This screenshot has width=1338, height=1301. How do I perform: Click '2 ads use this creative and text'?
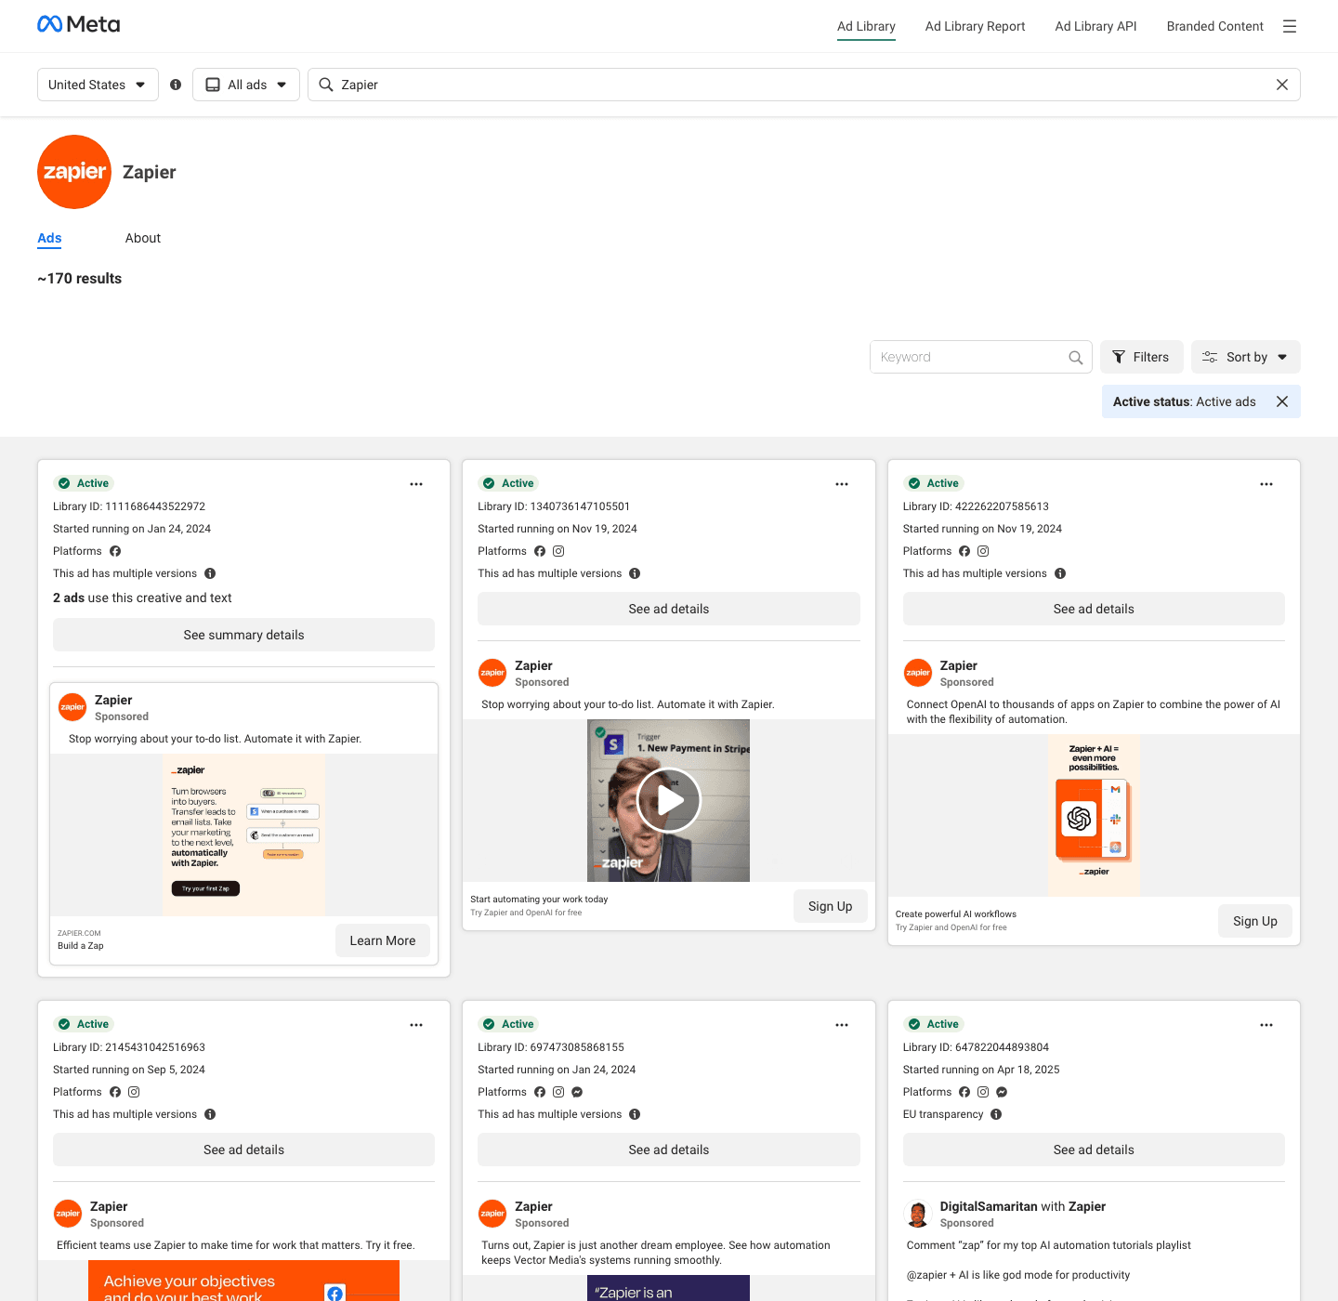[x=142, y=598]
